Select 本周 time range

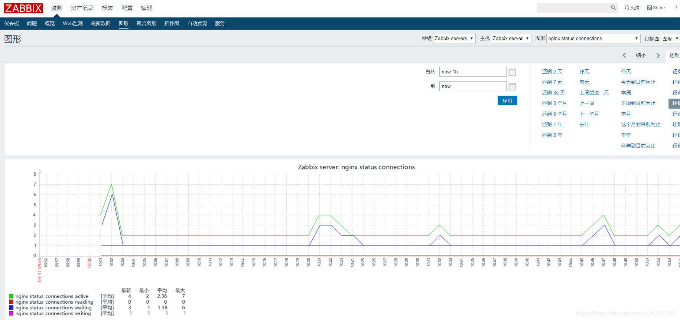pyautogui.click(x=626, y=93)
